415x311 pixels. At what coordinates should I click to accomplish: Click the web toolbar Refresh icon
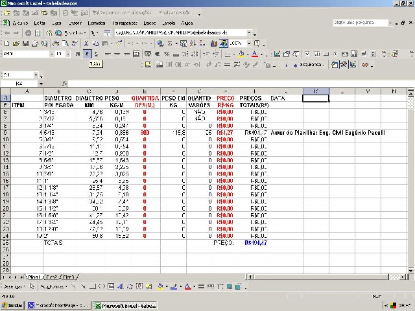[x=38, y=33]
